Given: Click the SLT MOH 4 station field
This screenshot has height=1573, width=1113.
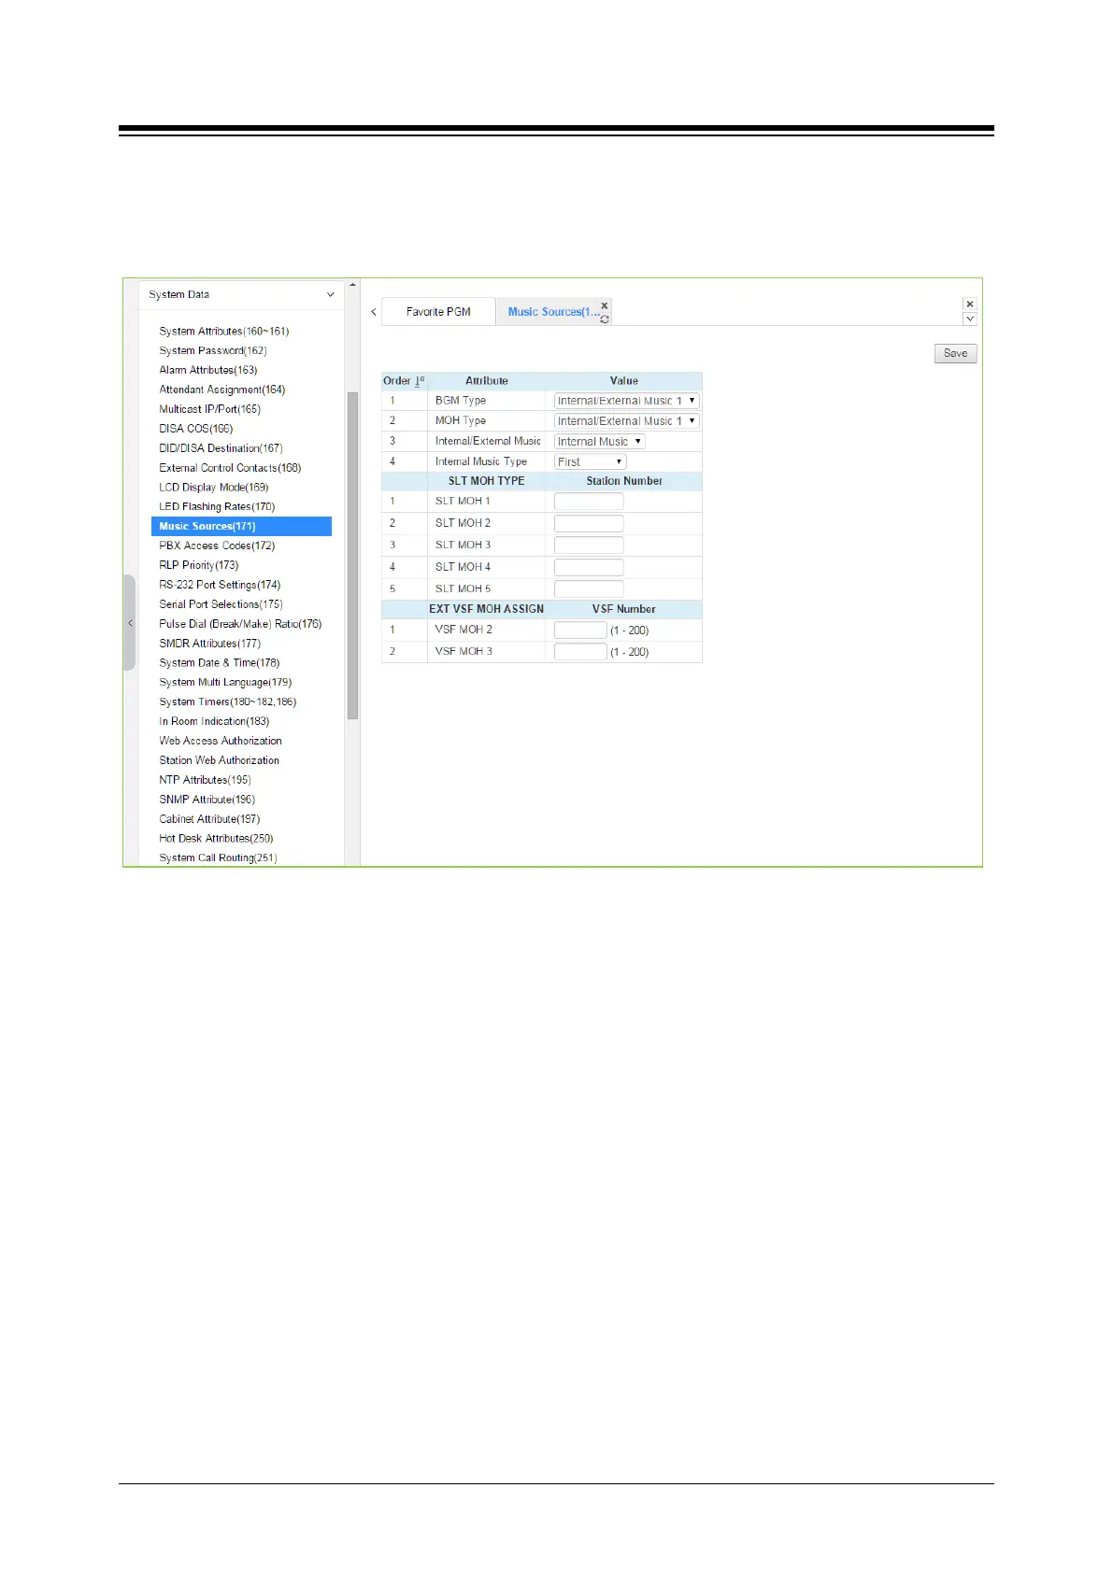Looking at the screenshot, I should (x=589, y=567).
